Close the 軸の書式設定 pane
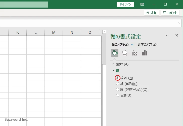The width and height of the screenshot is (183, 126). [177, 35]
